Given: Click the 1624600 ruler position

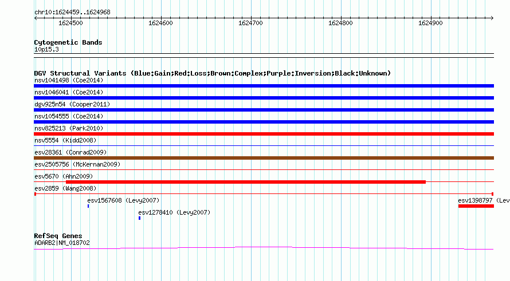Looking at the screenshot, I should point(160,23).
